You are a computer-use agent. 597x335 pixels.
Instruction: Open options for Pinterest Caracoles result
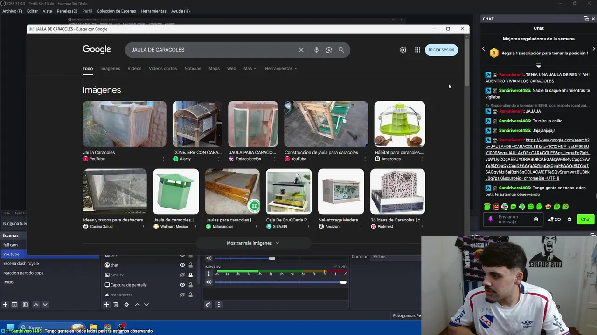(x=422, y=226)
